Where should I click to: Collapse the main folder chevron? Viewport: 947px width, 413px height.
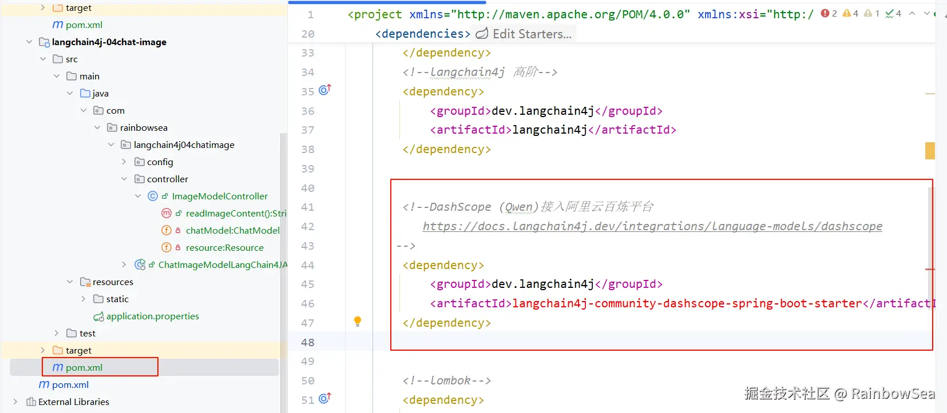point(57,76)
